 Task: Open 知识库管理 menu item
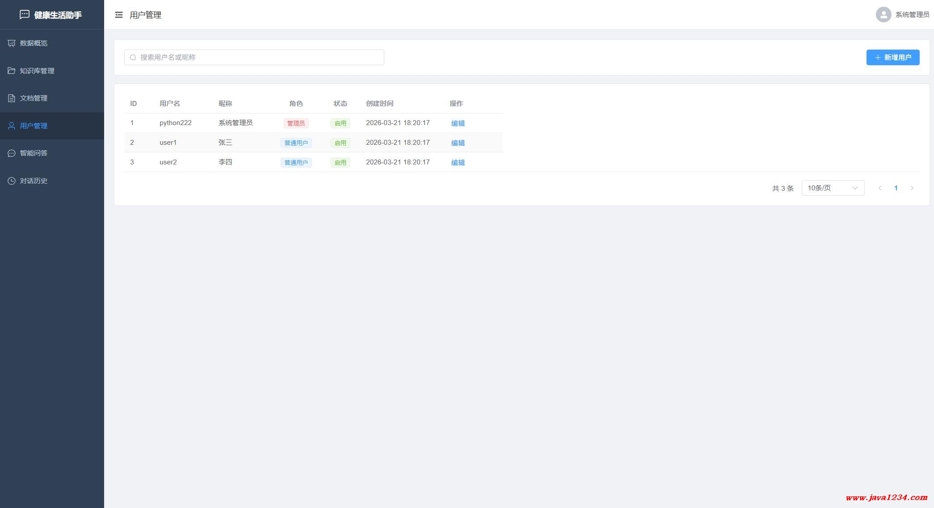point(37,71)
